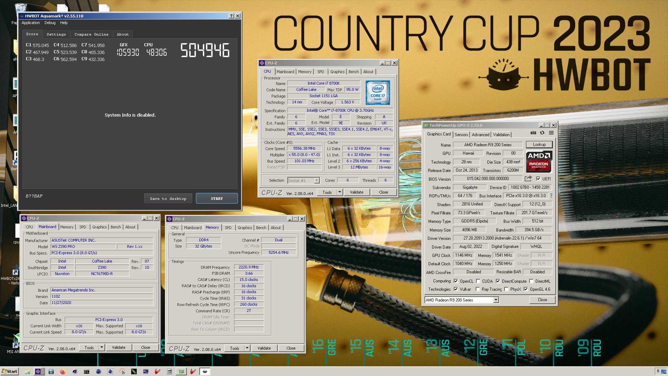Click the Recycle Bin desktop icon

[21, 8]
